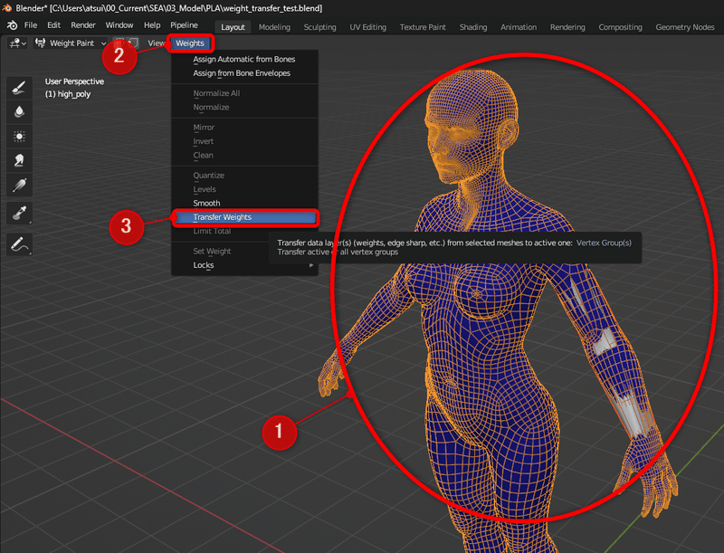The width and height of the screenshot is (724, 553).
Task: Select Clean from the Weights menu
Action: pyautogui.click(x=244, y=155)
